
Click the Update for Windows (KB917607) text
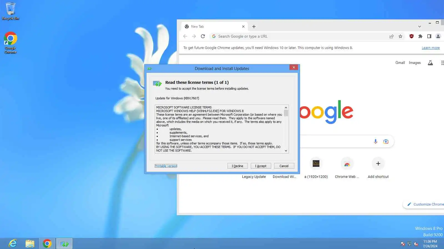[x=177, y=98]
